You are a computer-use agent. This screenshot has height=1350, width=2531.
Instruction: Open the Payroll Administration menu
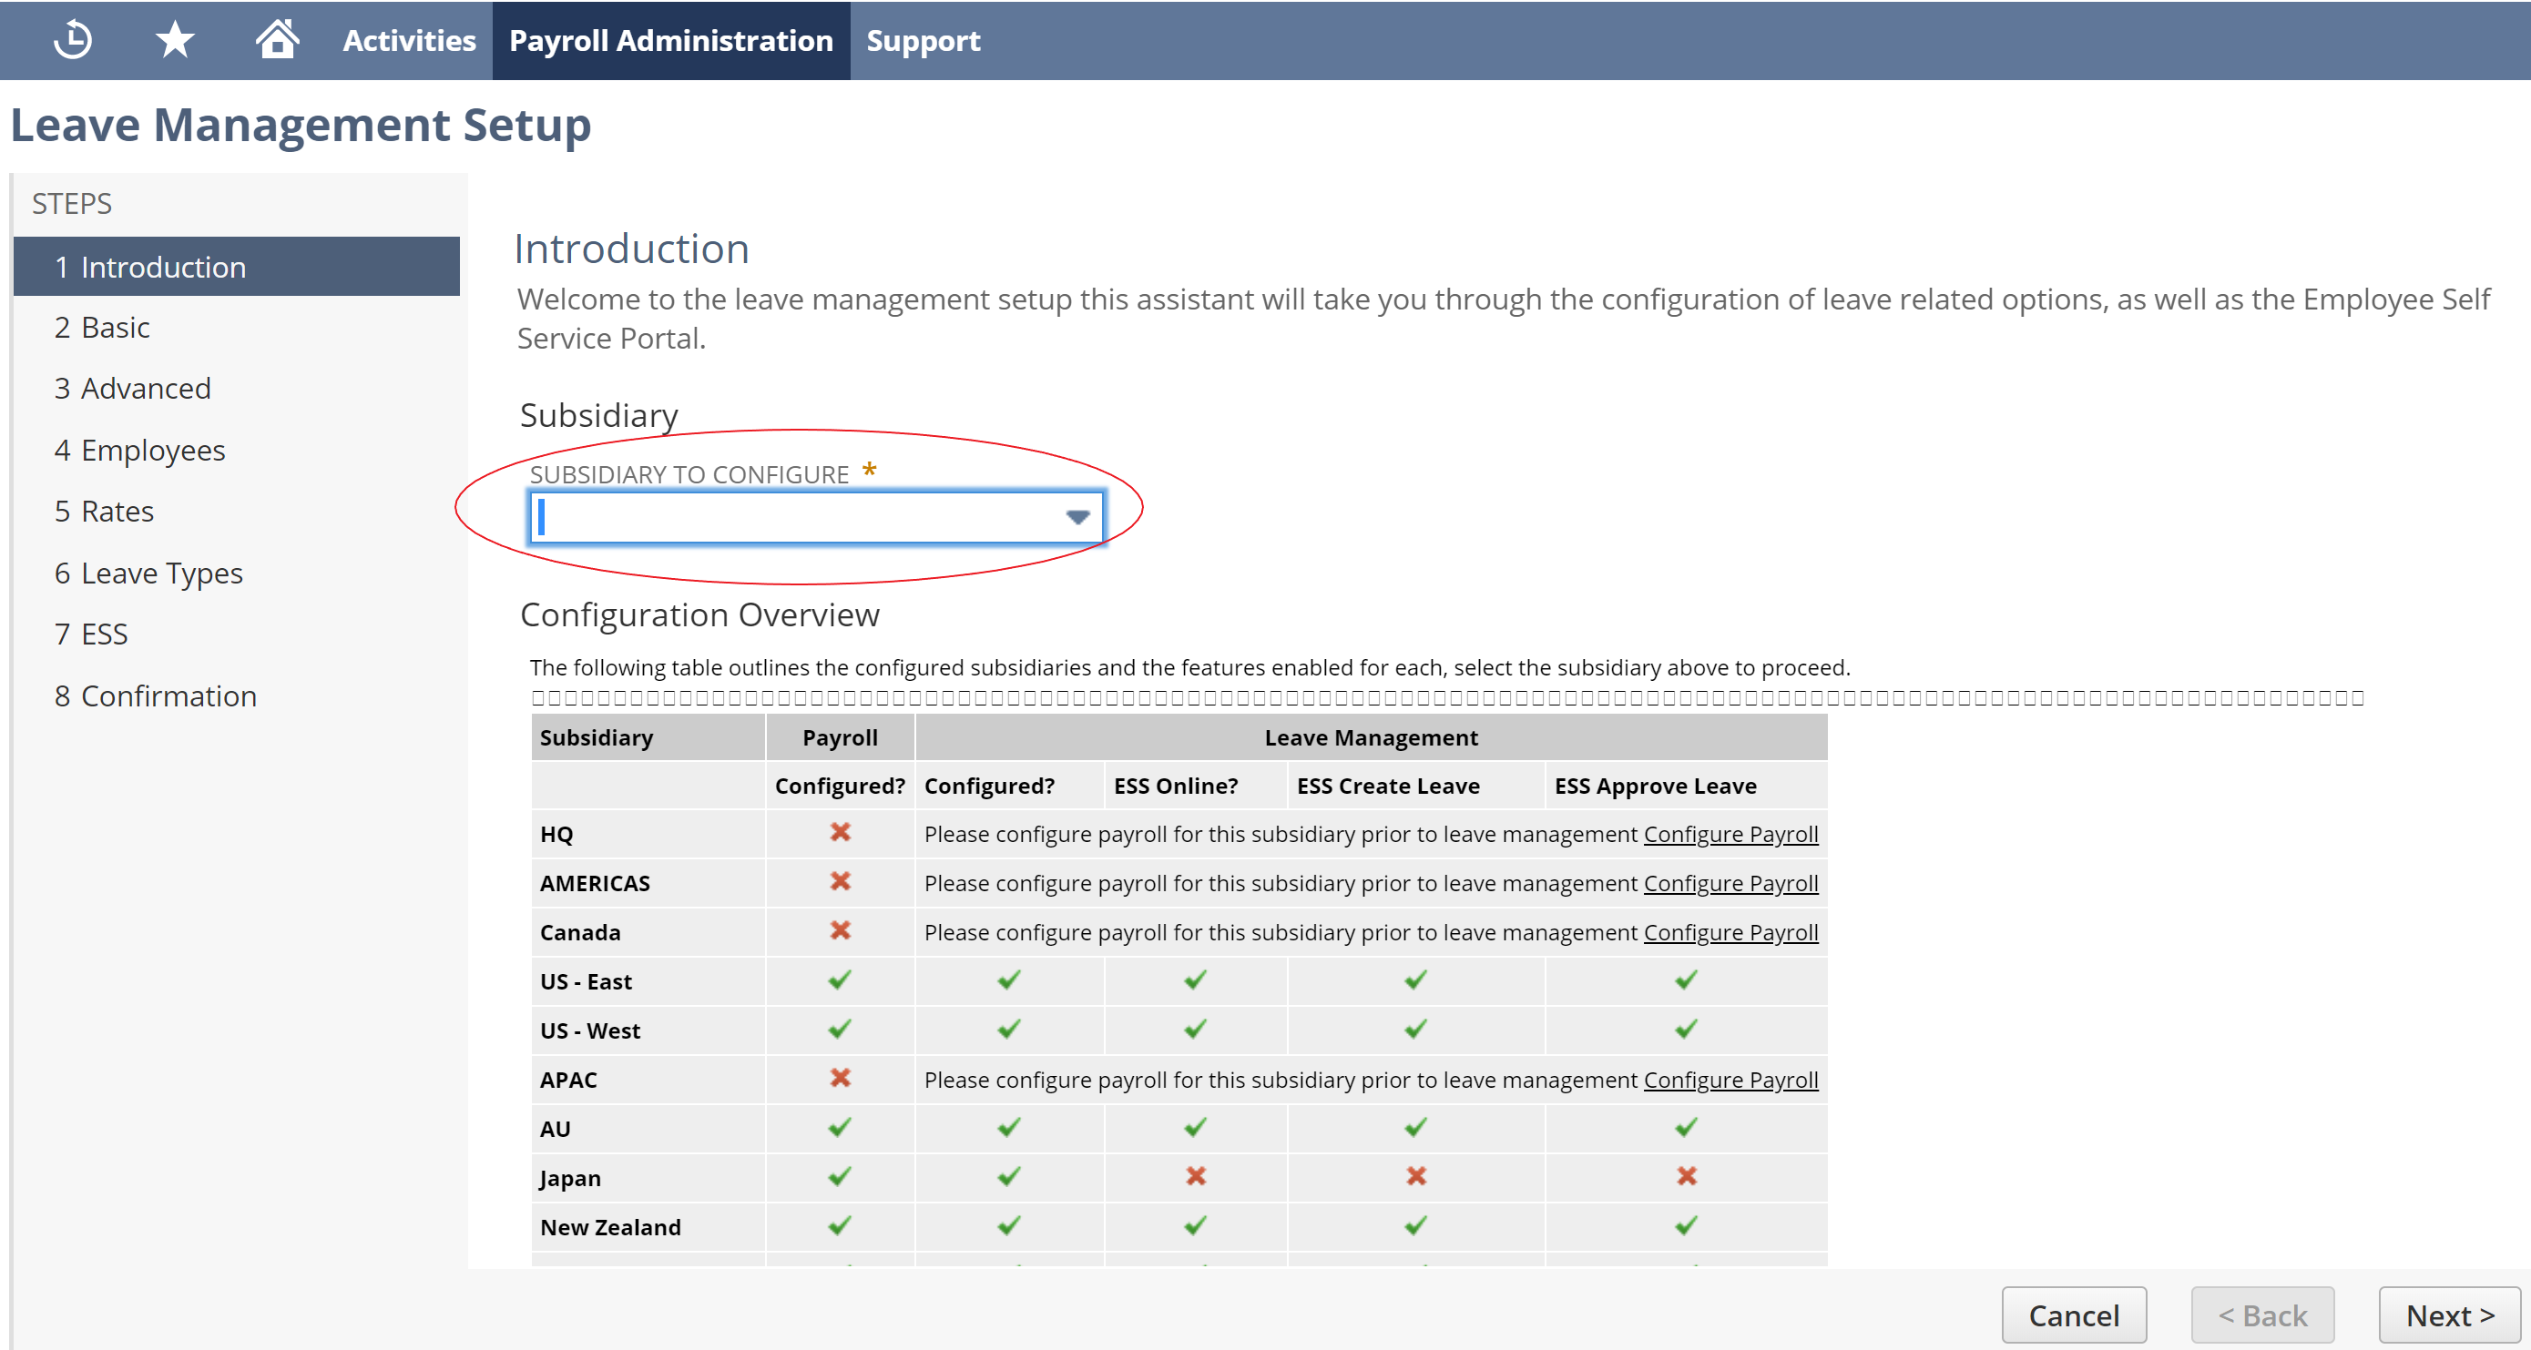tap(672, 40)
